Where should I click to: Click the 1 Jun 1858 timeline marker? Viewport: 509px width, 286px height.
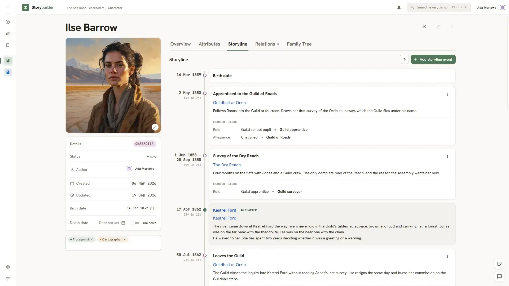pyautogui.click(x=205, y=156)
